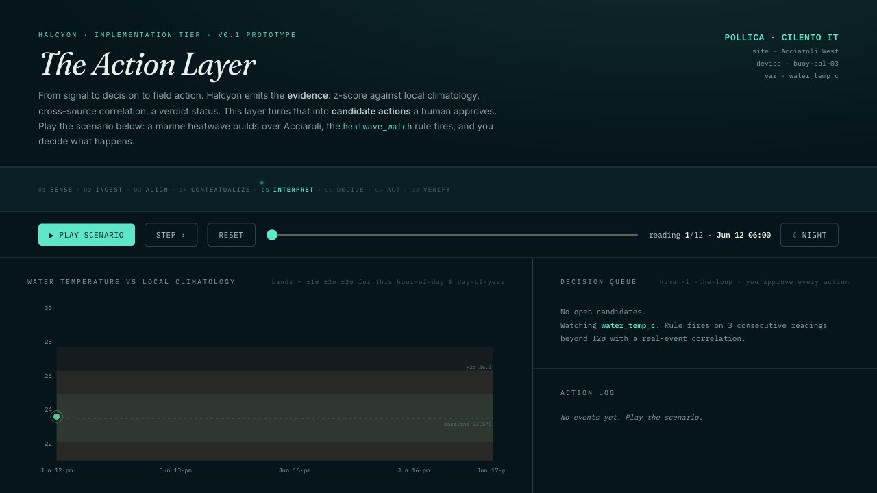Reset the scenario
The height and width of the screenshot is (493, 877).
coord(231,235)
